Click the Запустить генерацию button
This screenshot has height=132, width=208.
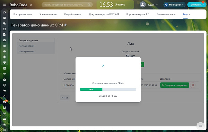coord(174,85)
